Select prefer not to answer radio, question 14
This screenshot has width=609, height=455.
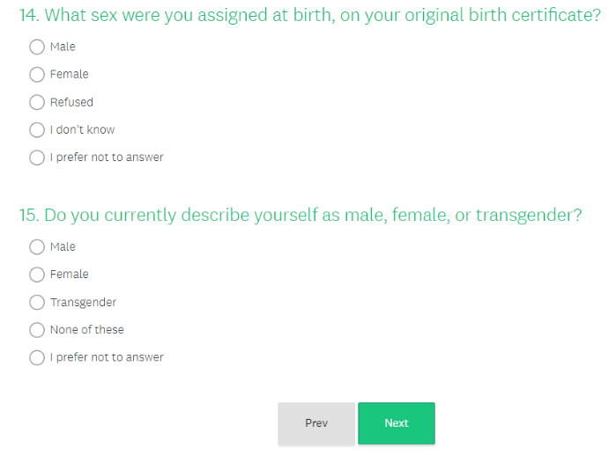point(36,158)
